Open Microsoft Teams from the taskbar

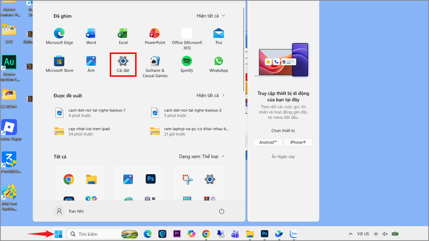[x=235, y=234]
